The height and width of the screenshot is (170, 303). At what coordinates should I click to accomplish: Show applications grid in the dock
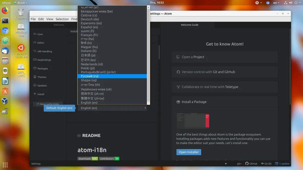coord(5,165)
